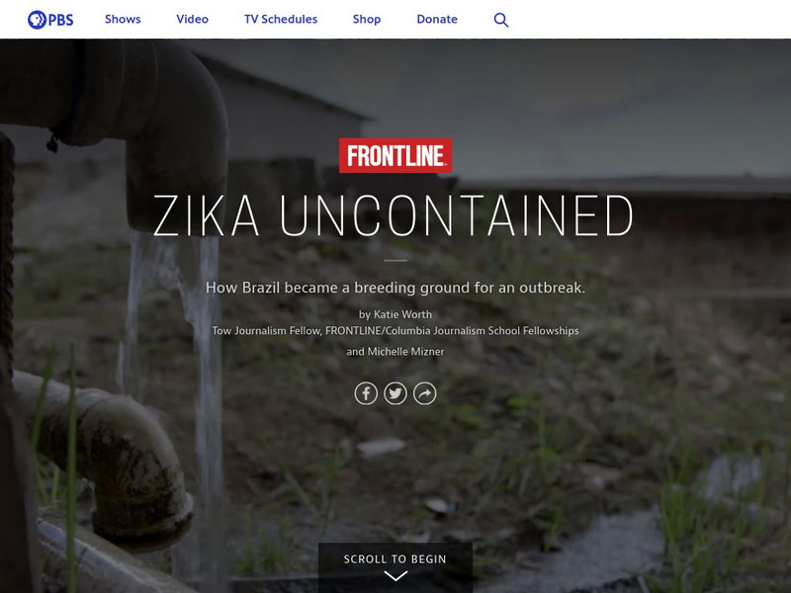The image size is (791, 593).
Task: Click the share arrow icon
Action: pos(425,393)
